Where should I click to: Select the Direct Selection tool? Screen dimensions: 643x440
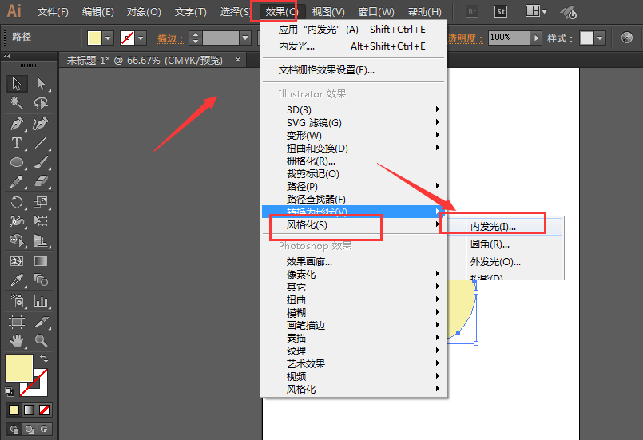coord(41,83)
